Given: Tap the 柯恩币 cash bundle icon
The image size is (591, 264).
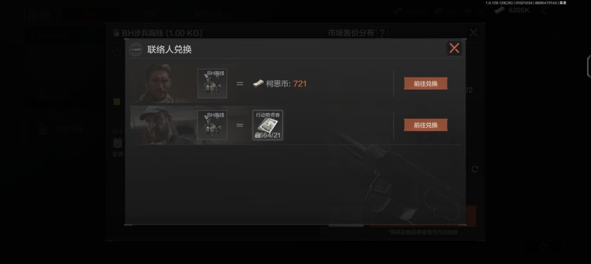Looking at the screenshot, I should coord(258,83).
